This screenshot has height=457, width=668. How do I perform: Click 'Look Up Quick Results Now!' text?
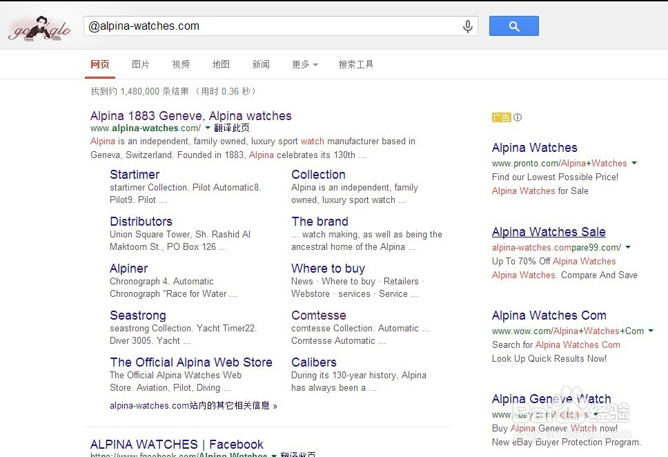pyautogui.click(x=549, y=358)
